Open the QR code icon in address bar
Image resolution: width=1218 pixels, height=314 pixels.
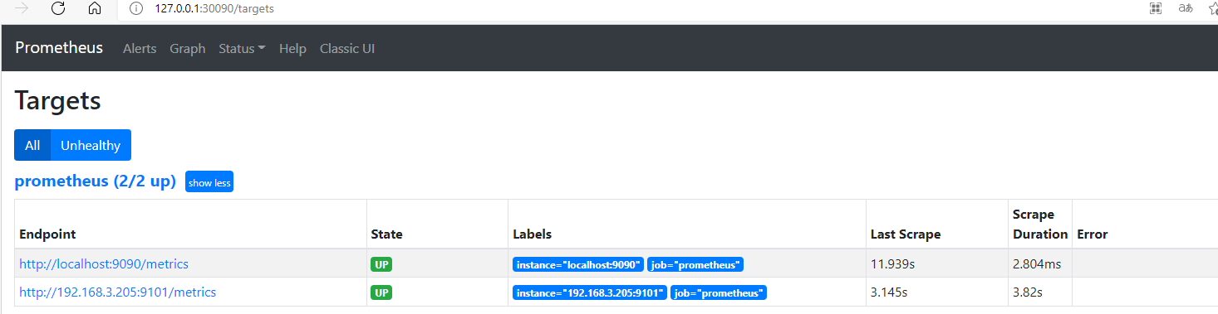[x=1155, y=8]
